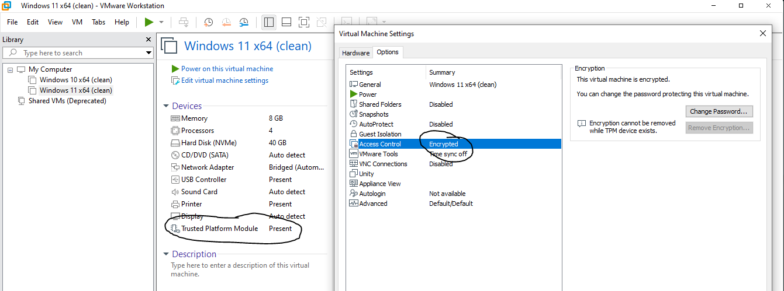Click the Printer device icon
This screenshot has height=291, width=784.
click(175, 204)
